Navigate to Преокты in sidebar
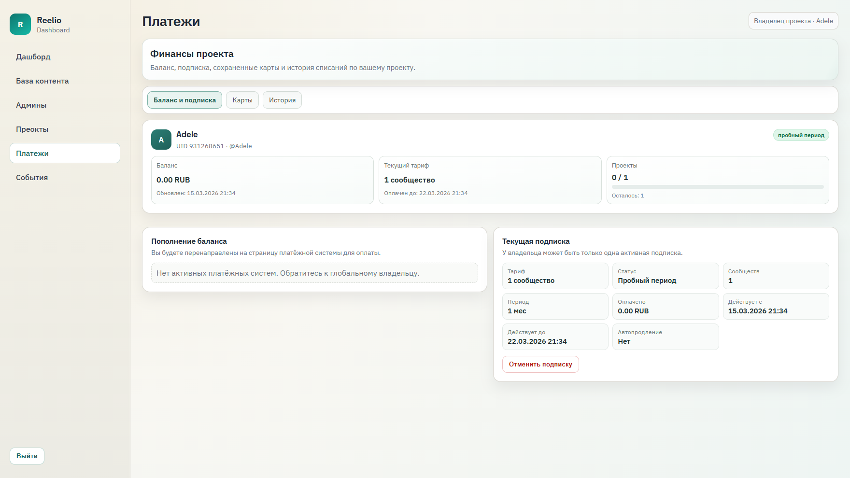 (32, 129)
